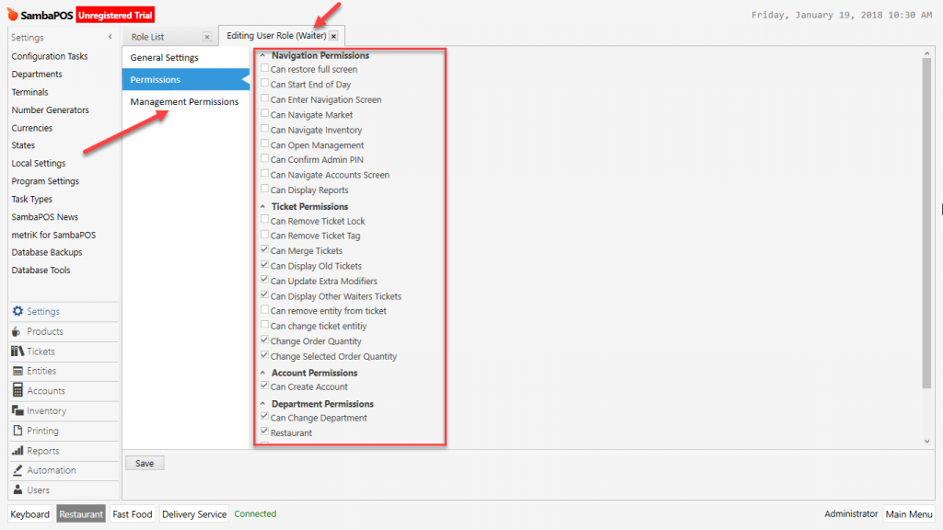Open Program Settings entry
This screenshot has height=530, width=943.
coord(45,181)
